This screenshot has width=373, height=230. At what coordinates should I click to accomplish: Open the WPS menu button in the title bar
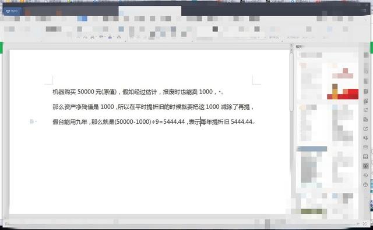point(12,11)
